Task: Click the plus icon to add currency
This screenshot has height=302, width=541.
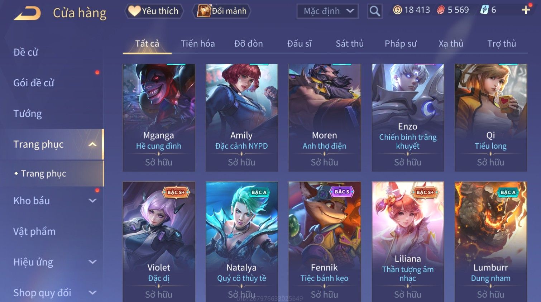Action: [x=526, y=10]
